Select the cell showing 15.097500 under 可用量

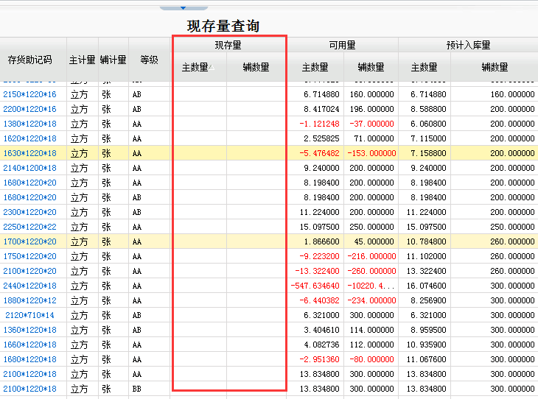click(x=317, y=227)
